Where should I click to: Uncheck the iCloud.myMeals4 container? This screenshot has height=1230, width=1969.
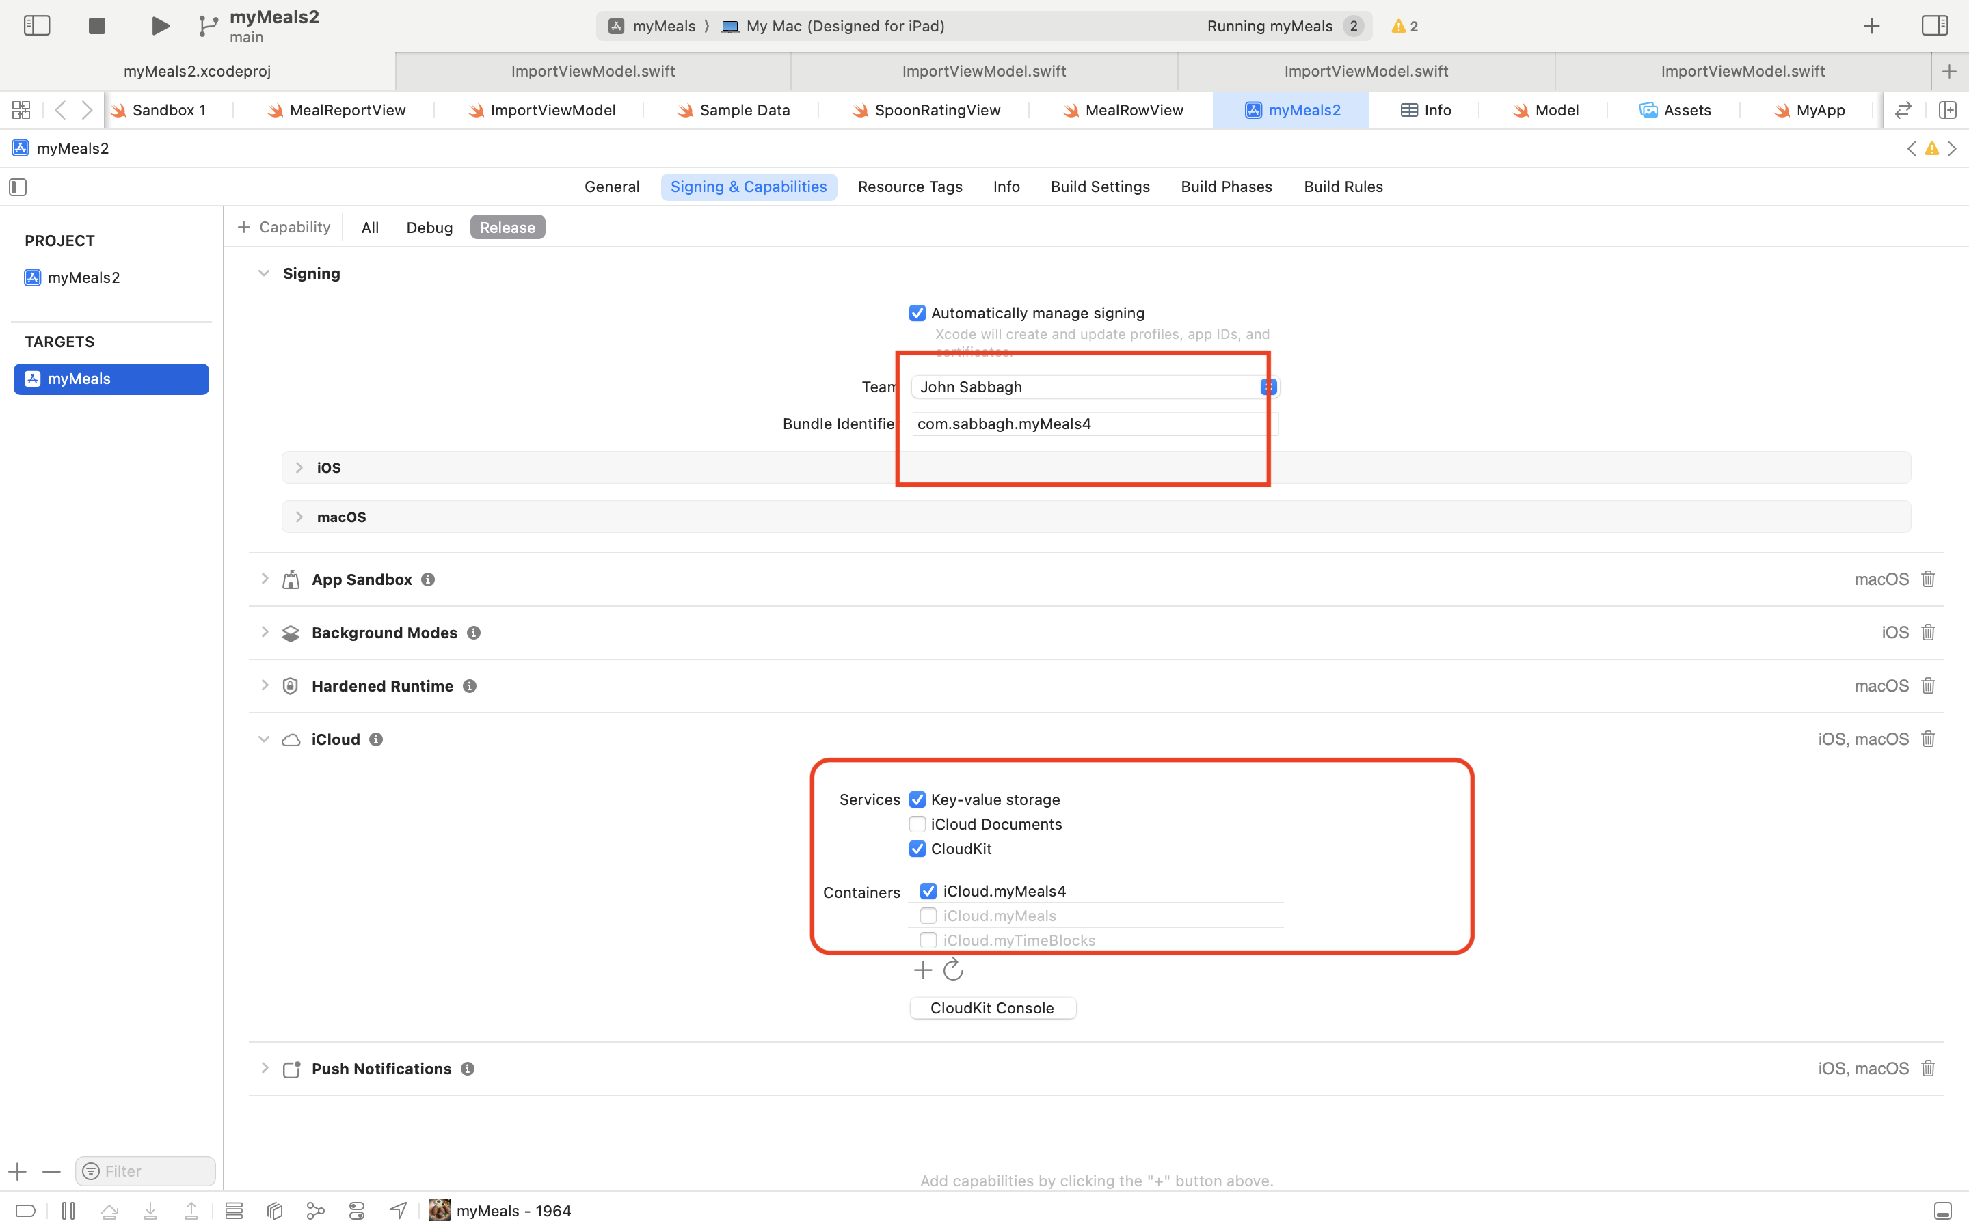pos(928,891)
